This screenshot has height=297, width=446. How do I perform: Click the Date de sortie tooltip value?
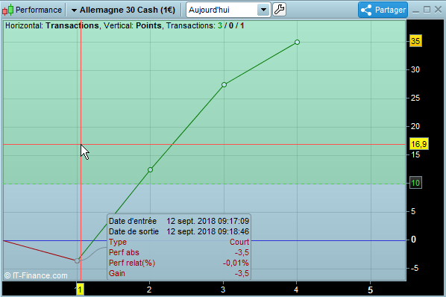click(207, 231)
